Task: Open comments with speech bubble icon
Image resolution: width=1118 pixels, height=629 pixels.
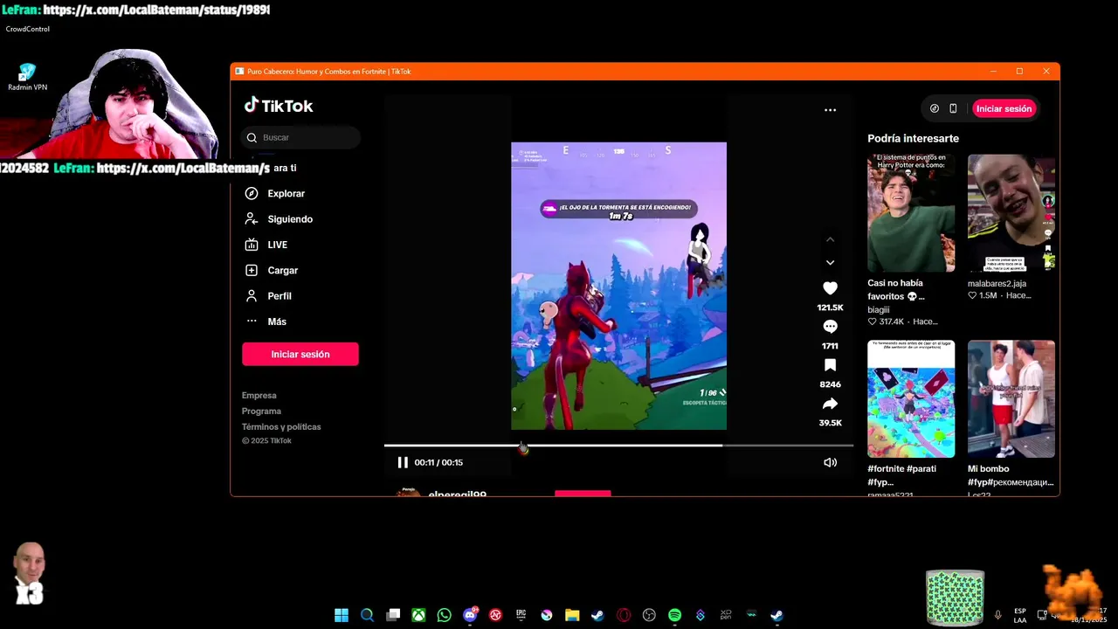Action: (830, 327)
